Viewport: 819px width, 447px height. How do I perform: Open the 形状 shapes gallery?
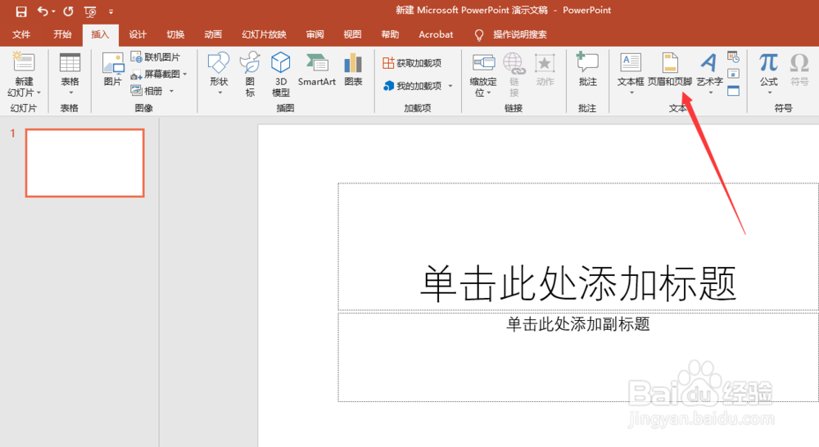click(x=219, y=74)
